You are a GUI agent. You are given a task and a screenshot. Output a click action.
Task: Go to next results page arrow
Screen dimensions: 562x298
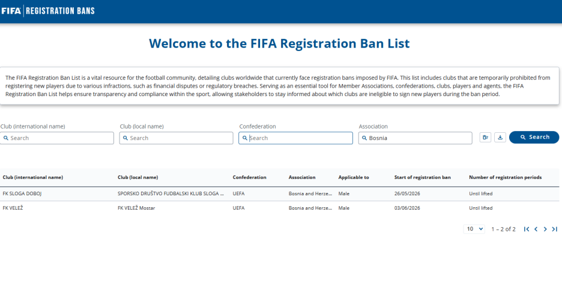point(545,229)
